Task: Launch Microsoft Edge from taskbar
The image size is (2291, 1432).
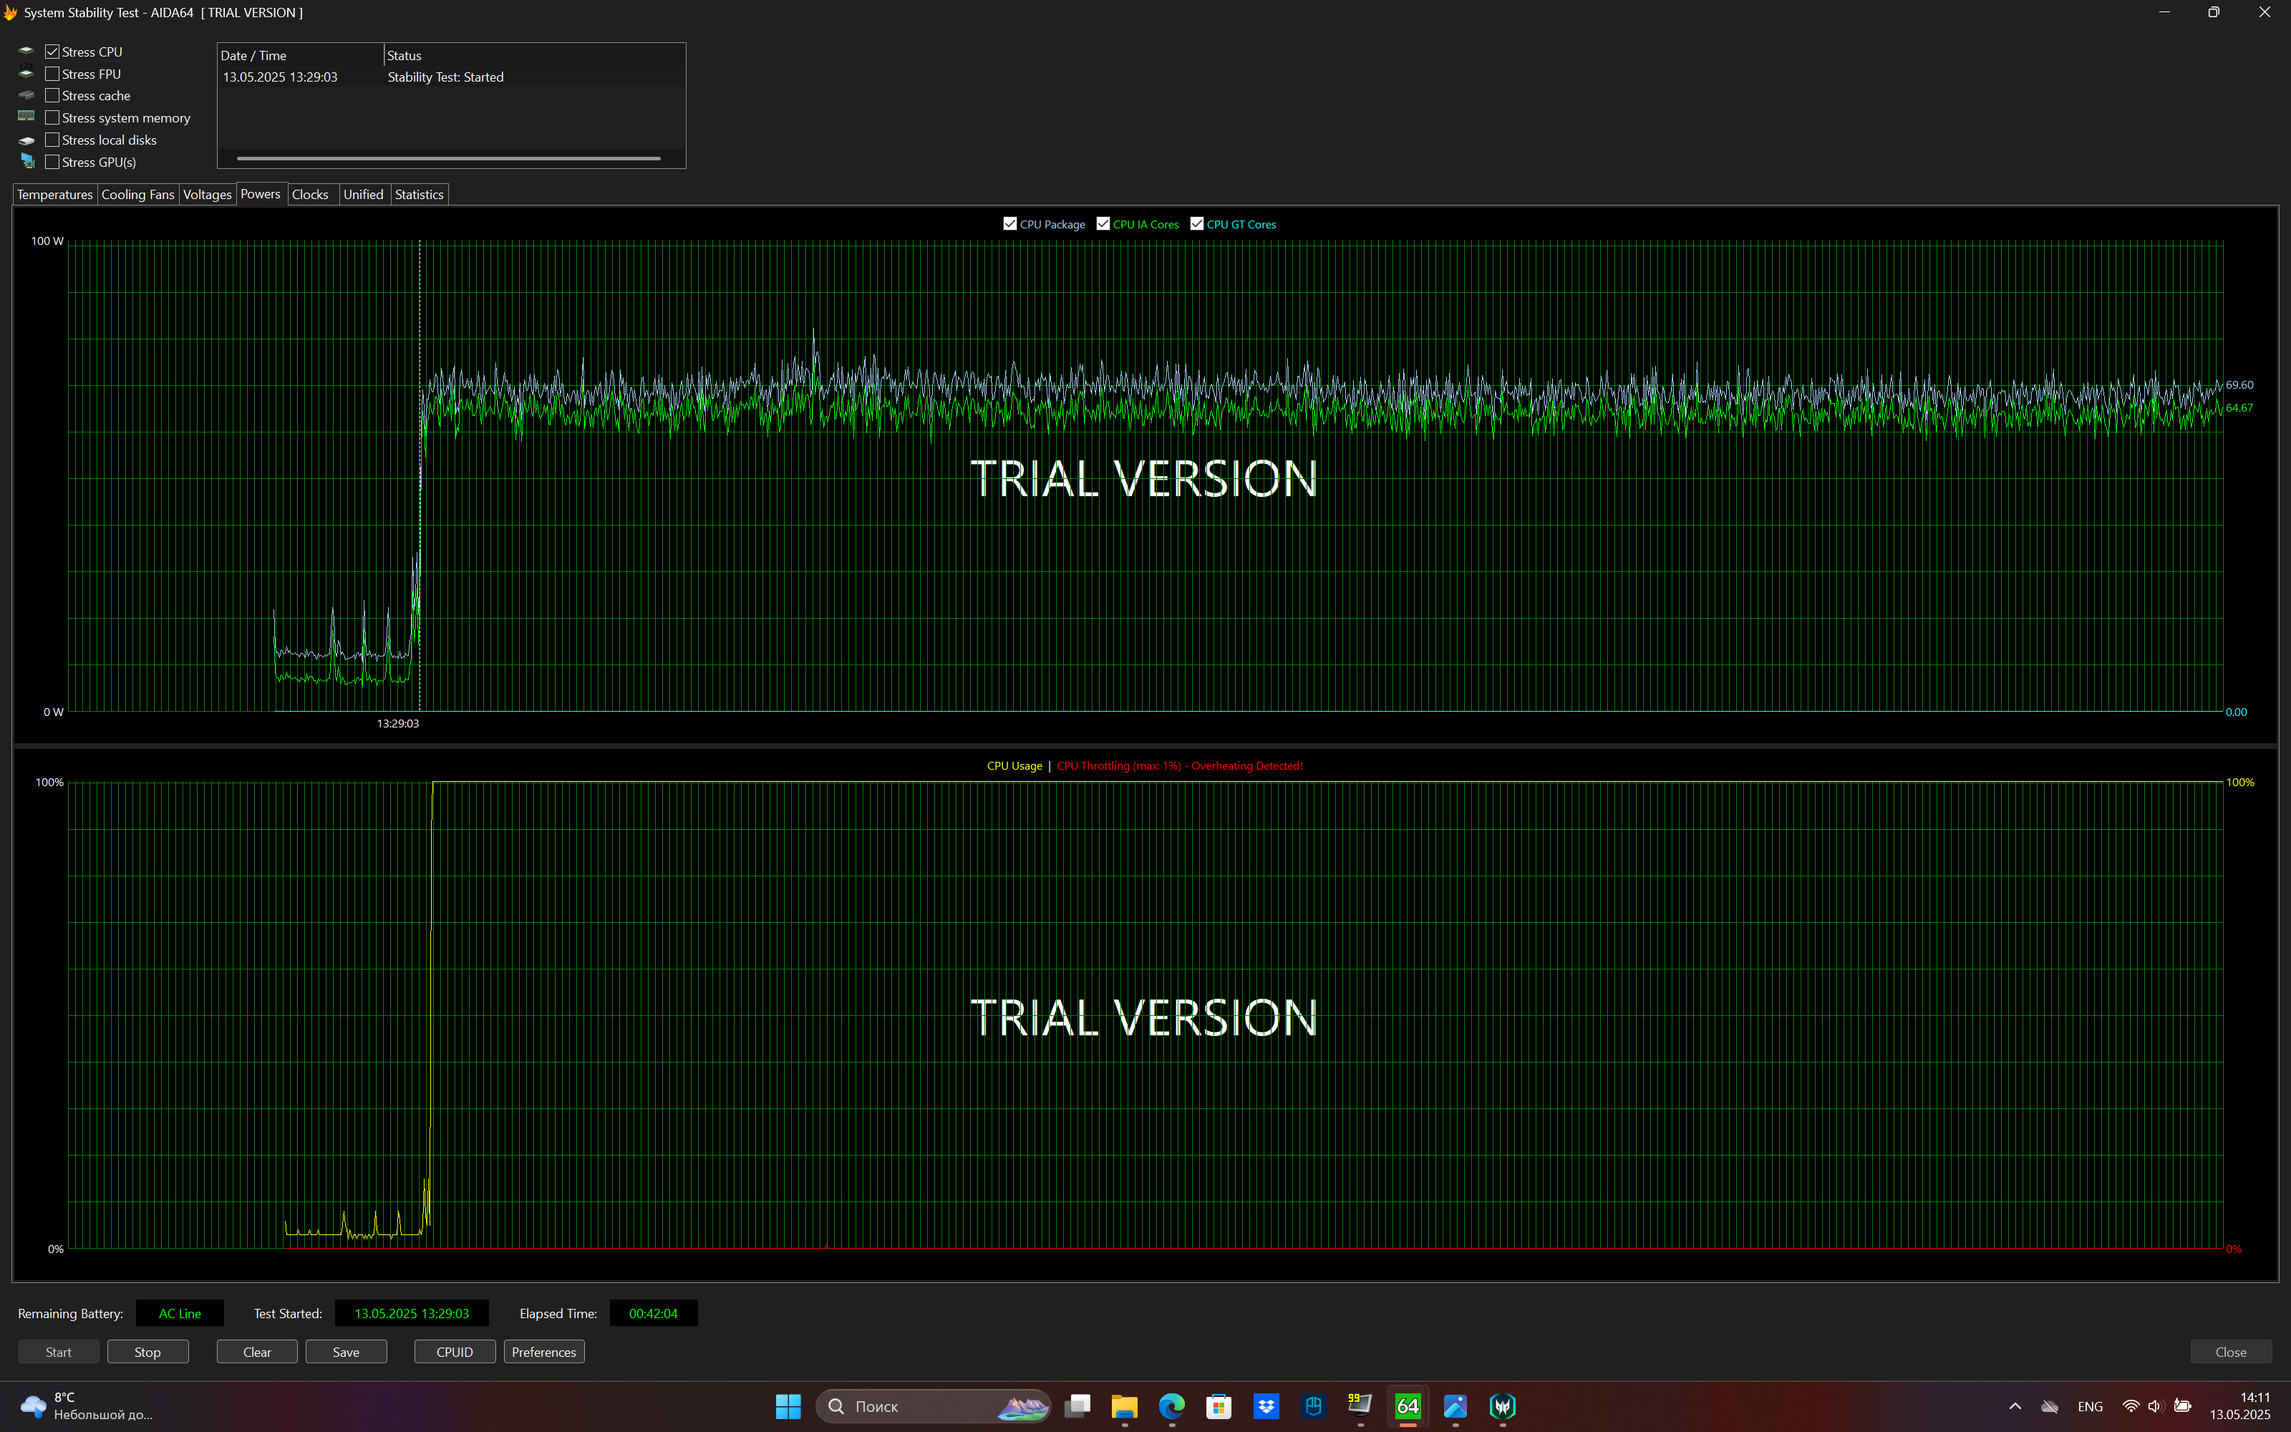Action: pyautogui.click(x=1171, y=1406)
